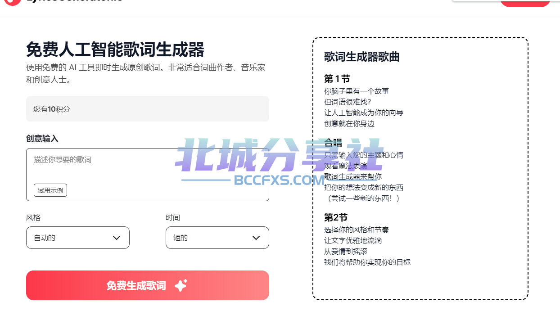Open the 时间 dropdown showing 短的
Image resolution: width=560 pixels, height=320 pixels.
point(217,238)
